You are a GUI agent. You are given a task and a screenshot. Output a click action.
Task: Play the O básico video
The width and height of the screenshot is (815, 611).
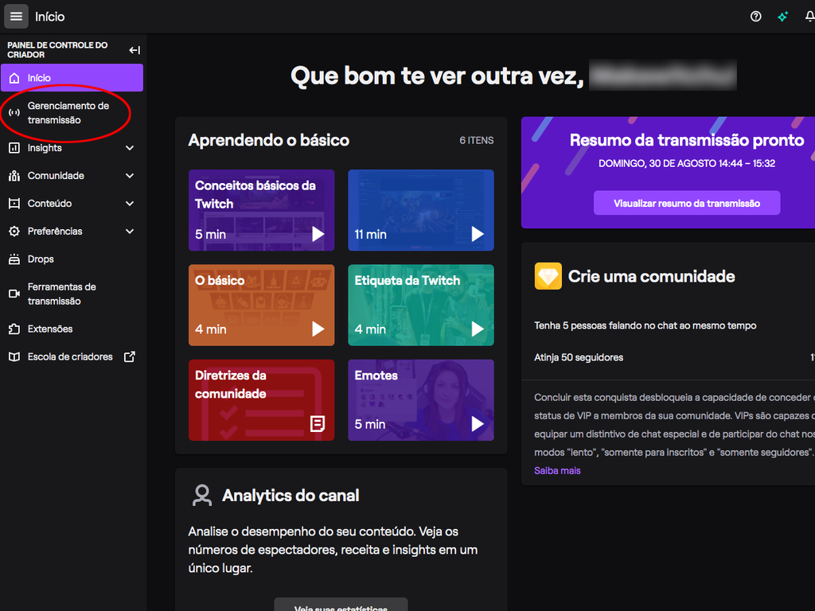(318, 329)
